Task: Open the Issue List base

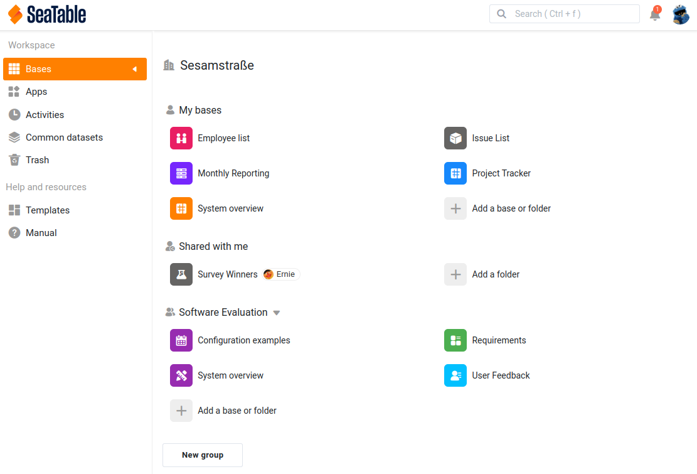Action: coord(490,138)
